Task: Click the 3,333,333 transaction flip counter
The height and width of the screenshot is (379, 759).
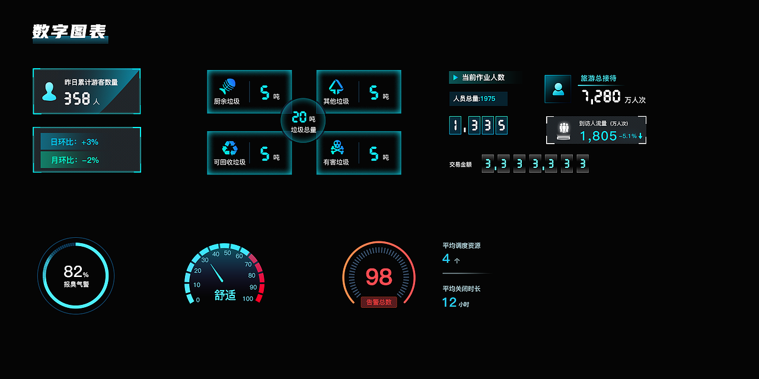Action: [535, 164]
